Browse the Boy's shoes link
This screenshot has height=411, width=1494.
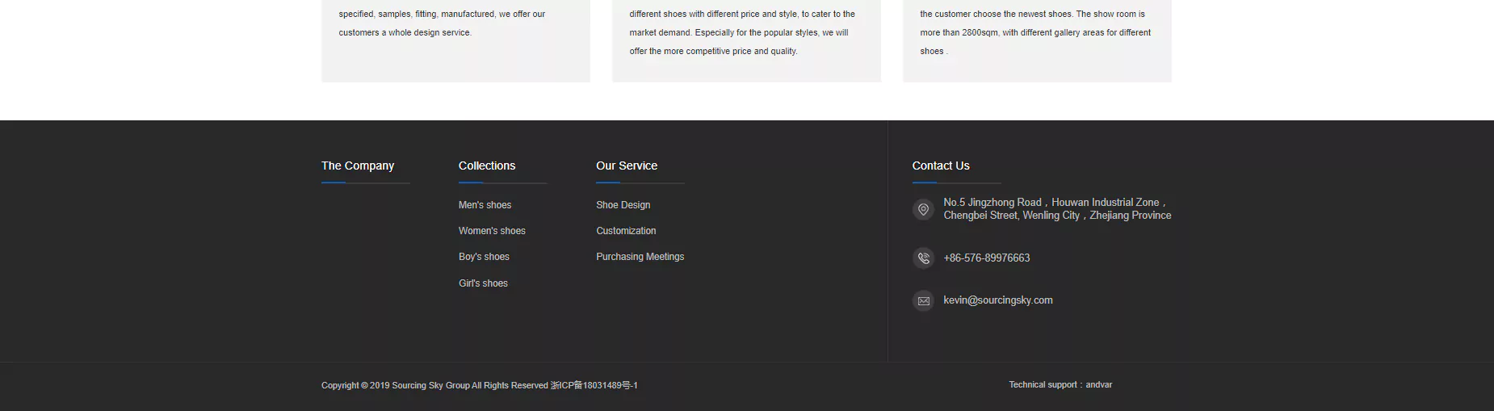pyautogui.click(x=484, y=257)
